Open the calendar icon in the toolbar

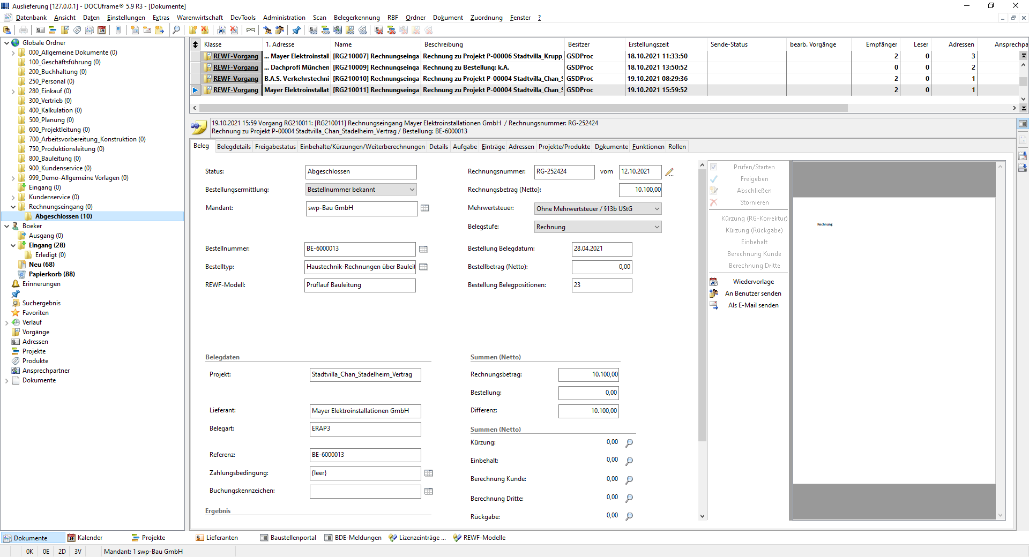102,30
